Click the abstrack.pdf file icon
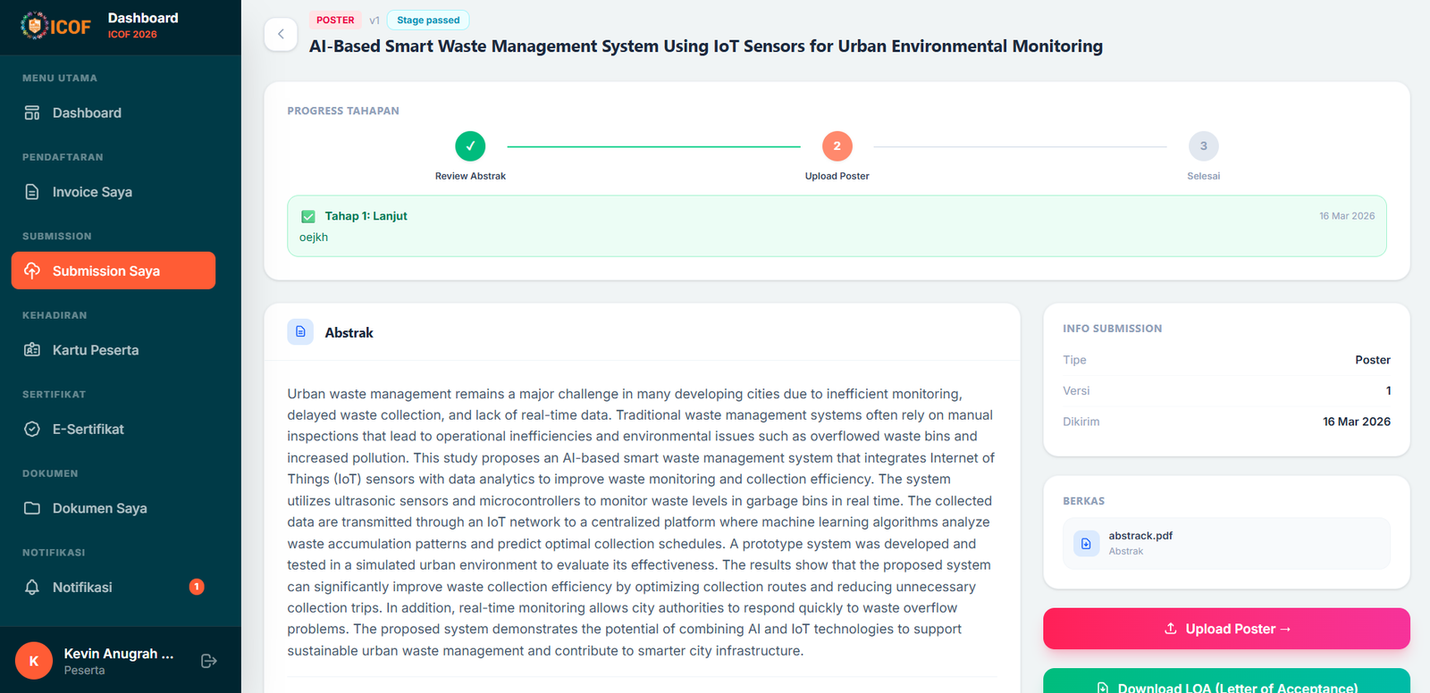Viewport: 1430px width, 693px height. click(x=1086, y=543)
